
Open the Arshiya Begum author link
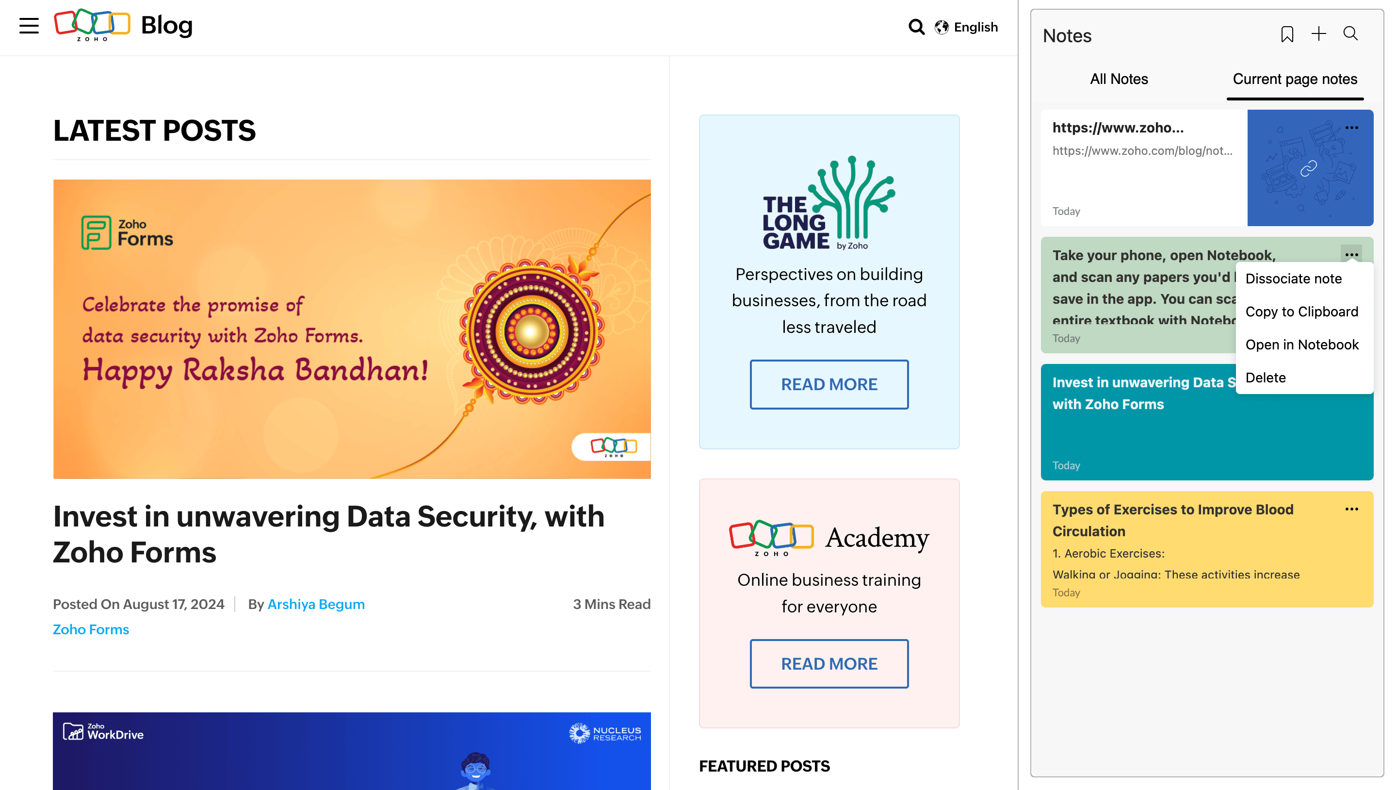pos(316,605)
